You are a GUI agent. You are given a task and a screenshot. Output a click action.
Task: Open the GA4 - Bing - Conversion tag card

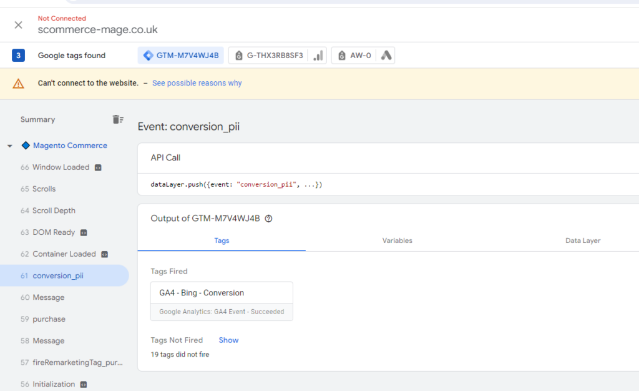point(222,301)
